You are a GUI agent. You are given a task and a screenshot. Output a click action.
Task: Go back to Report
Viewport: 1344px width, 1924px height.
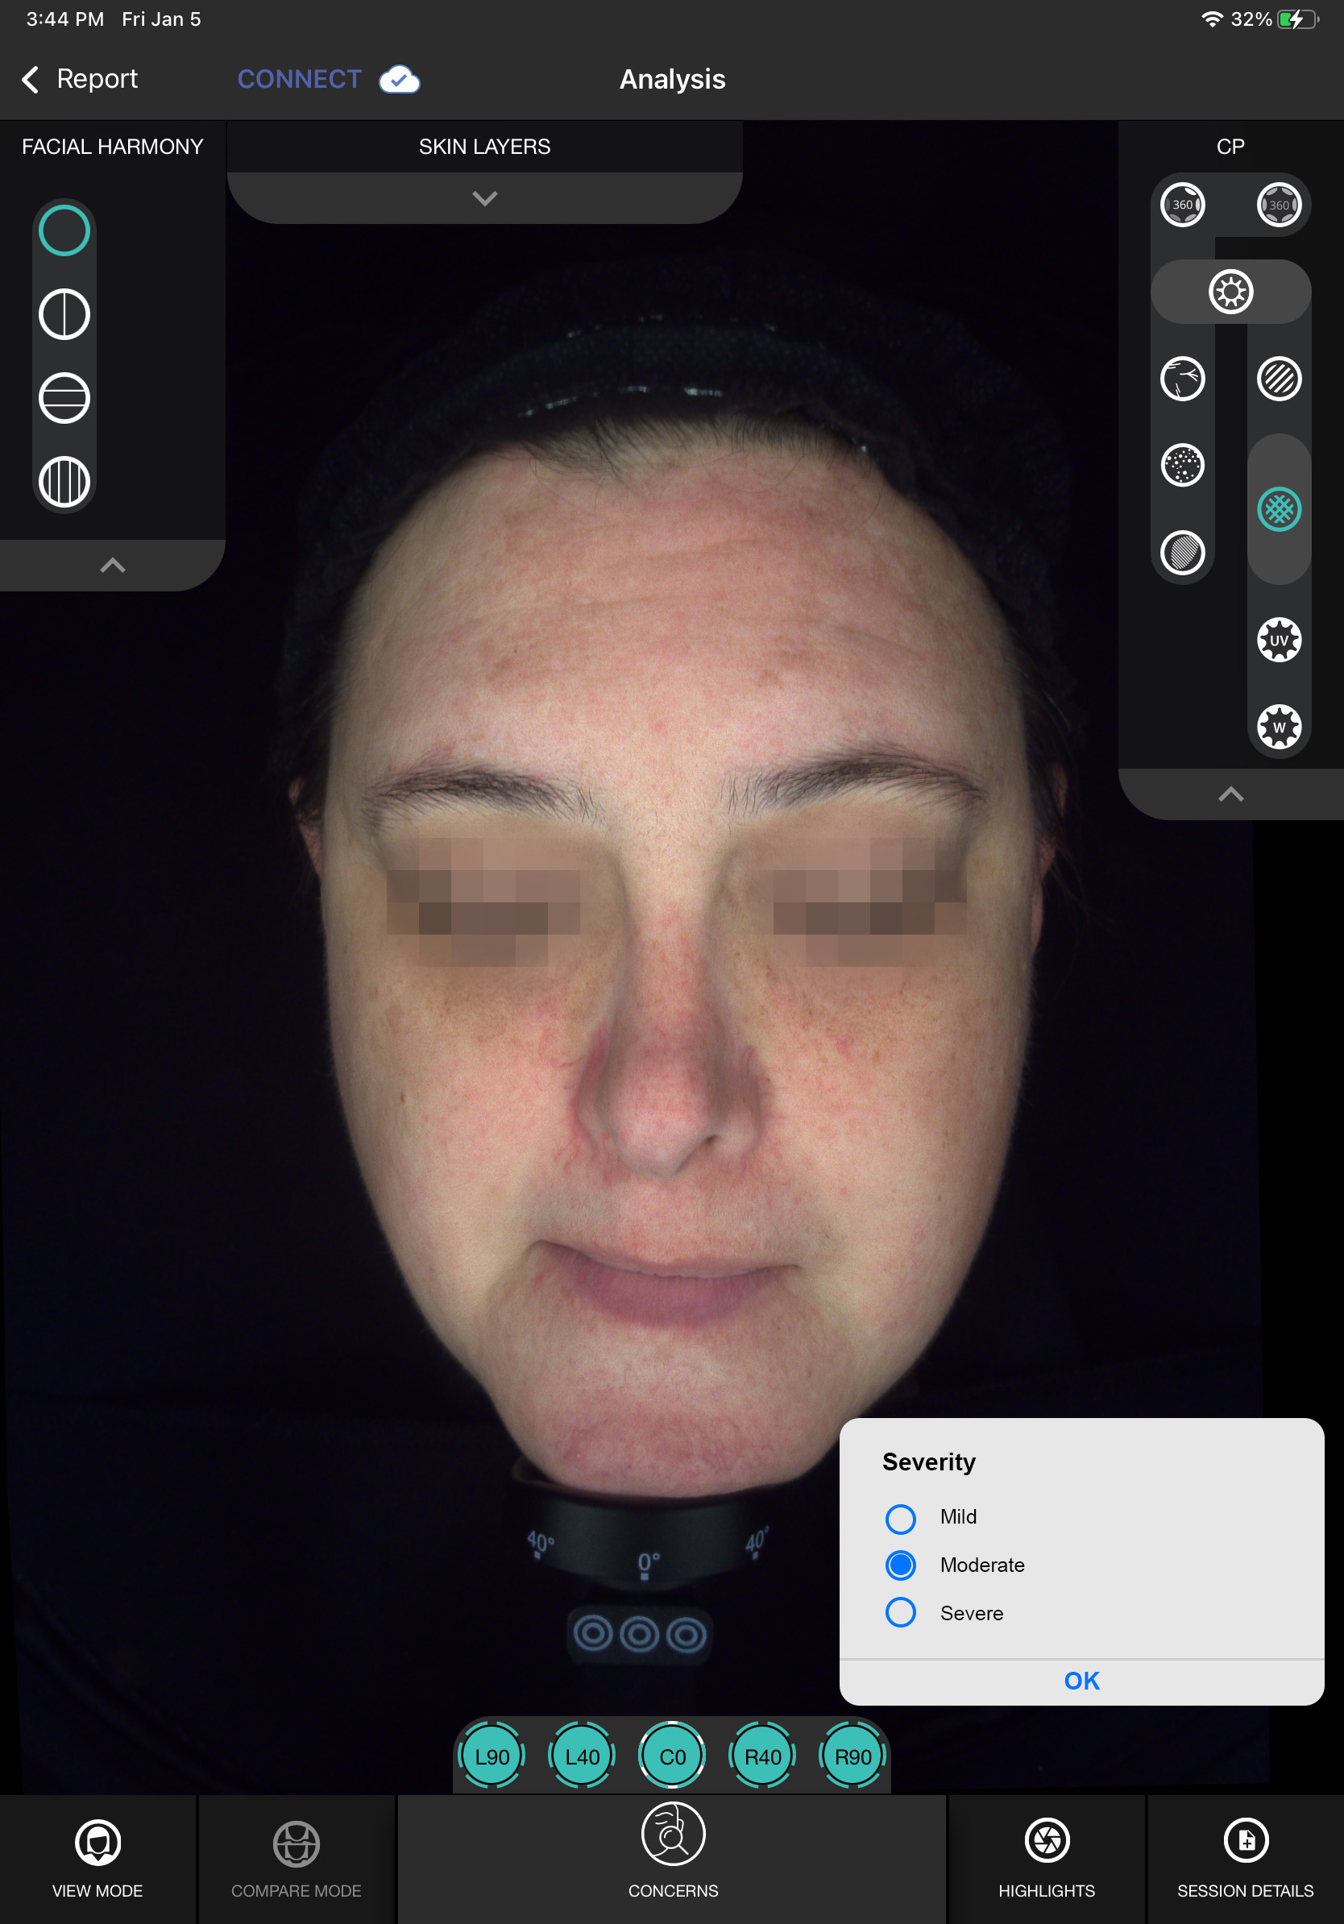tap(80, 80)
